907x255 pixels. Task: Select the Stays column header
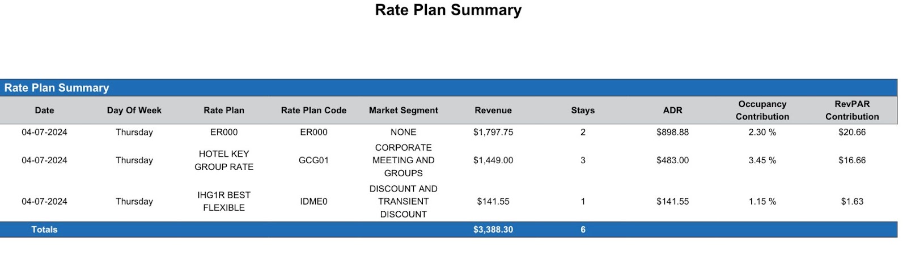(x=583, y=110)
